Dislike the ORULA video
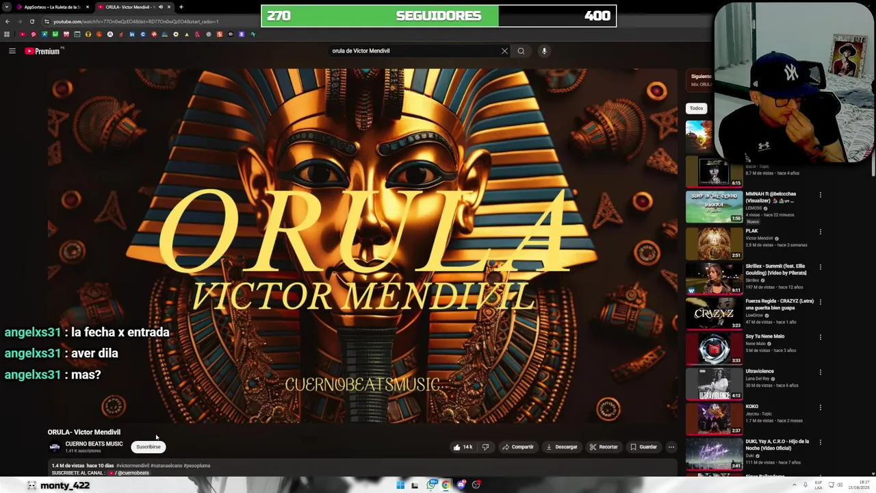The image size is (876, 493). tap(485, 447)
